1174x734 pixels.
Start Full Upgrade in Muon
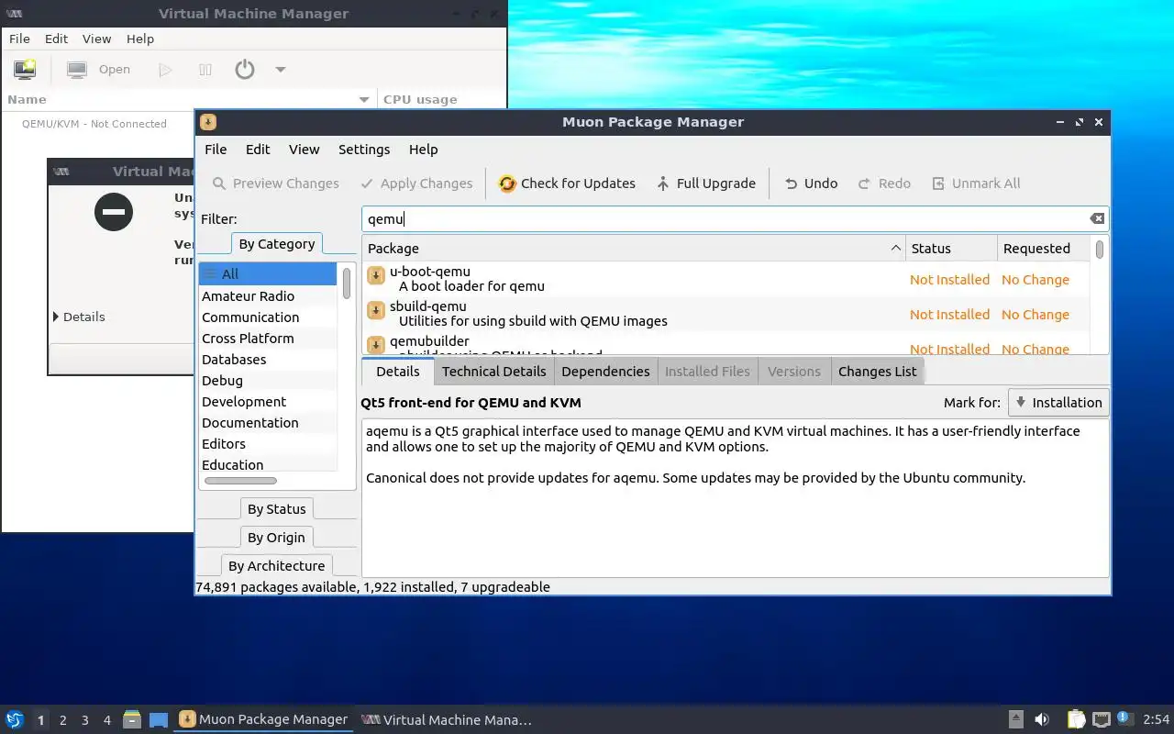705,183
